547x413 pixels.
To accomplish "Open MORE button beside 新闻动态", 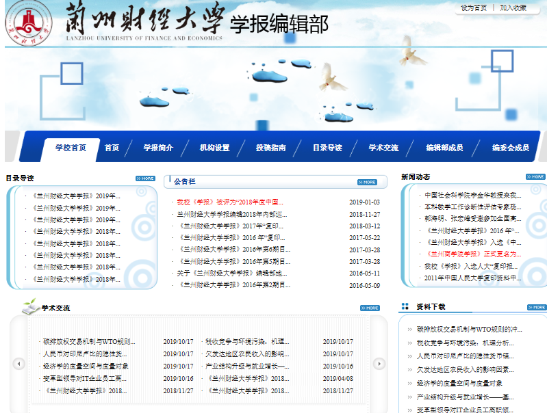I will [x=535, y=177].
